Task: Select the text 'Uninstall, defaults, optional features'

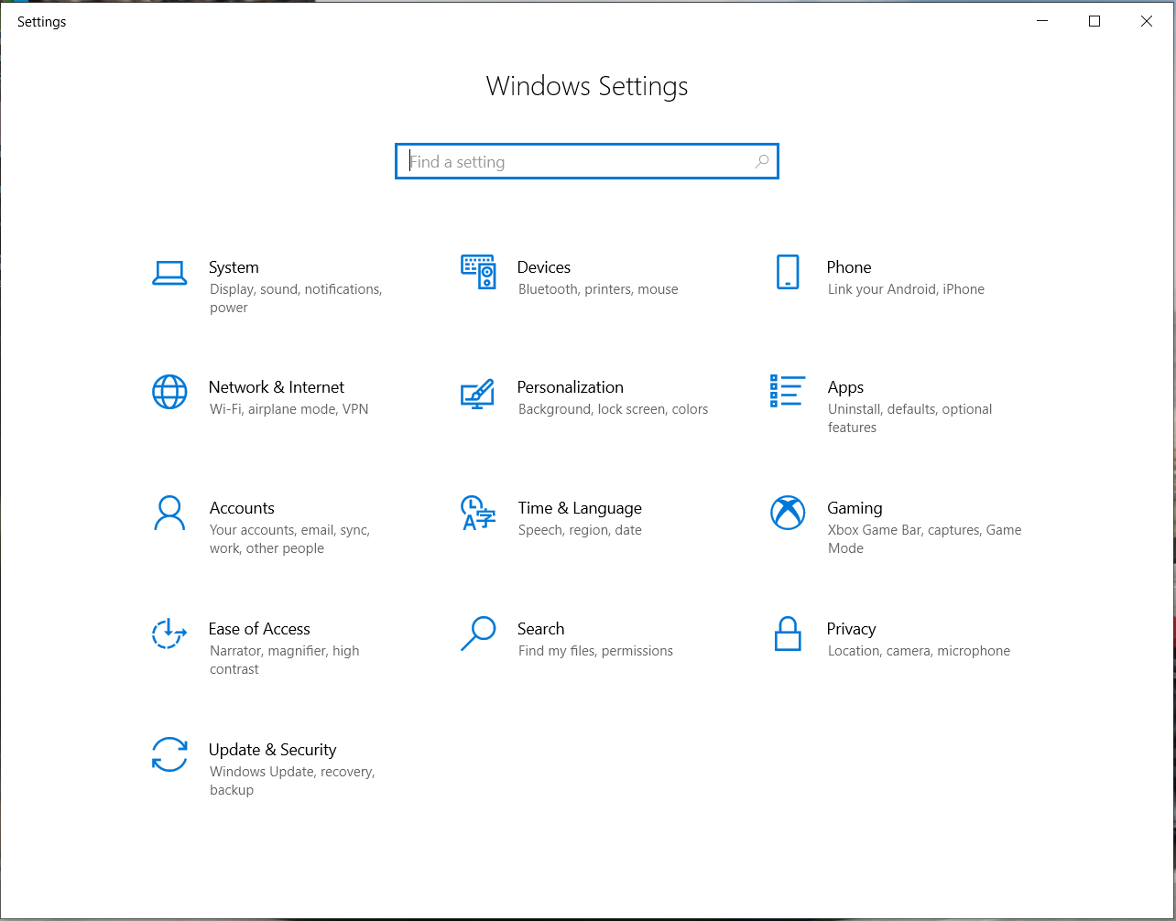Action: [910, 418]
